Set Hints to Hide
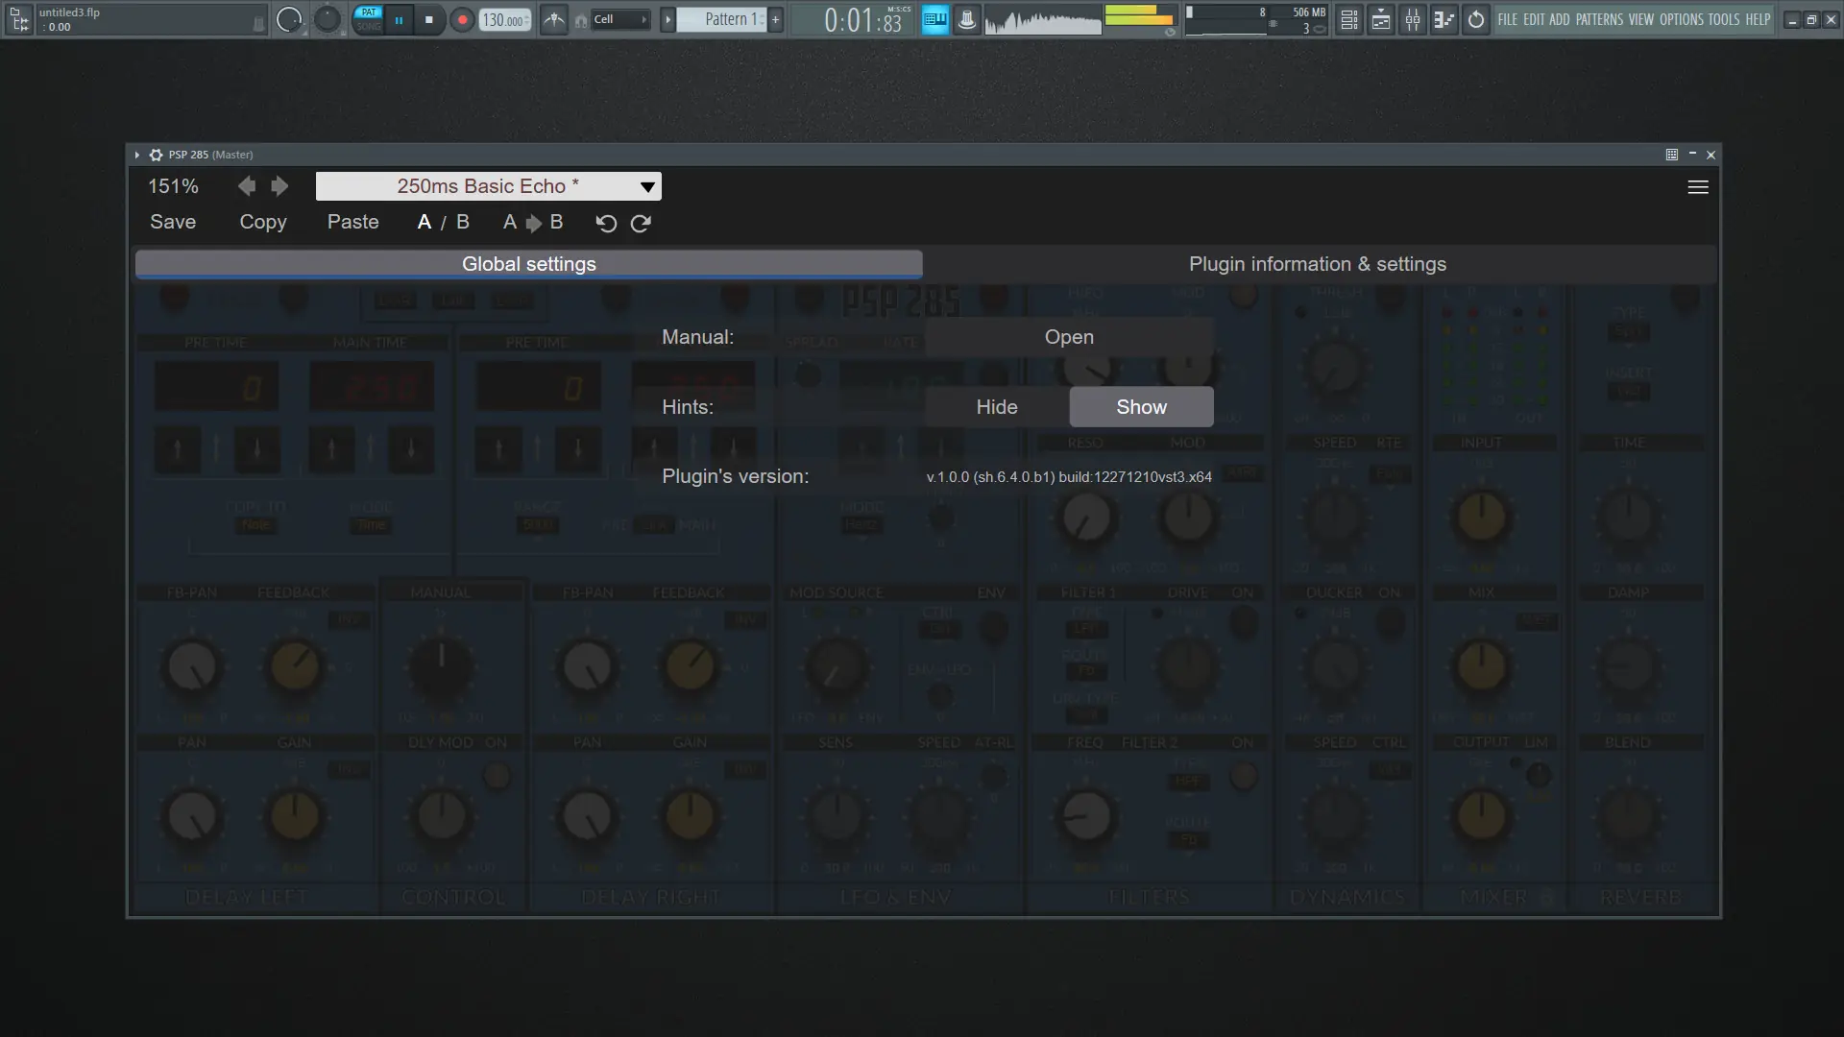 (x=996, y=407)
